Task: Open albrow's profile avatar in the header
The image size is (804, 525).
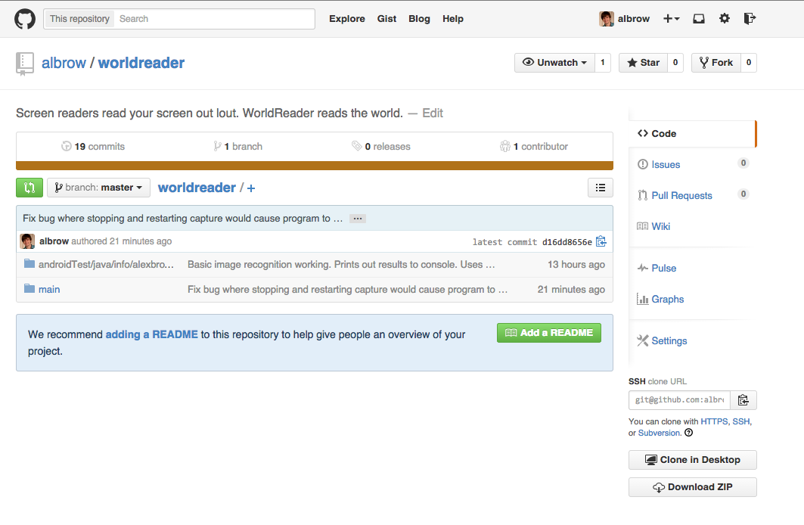Action: coord(606,19)
